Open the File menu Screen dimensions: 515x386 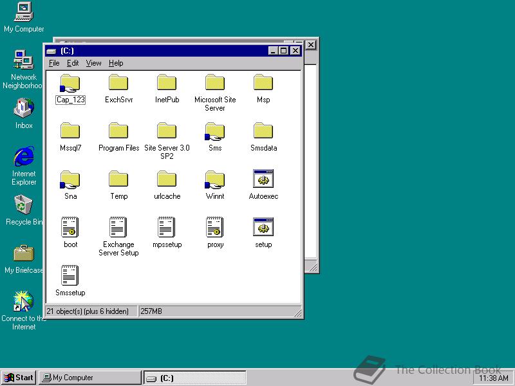(54, 63)
